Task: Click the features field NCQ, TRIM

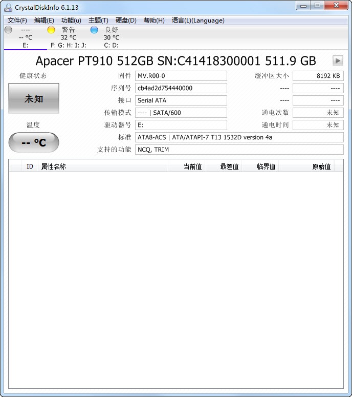Action: (239, 150)
